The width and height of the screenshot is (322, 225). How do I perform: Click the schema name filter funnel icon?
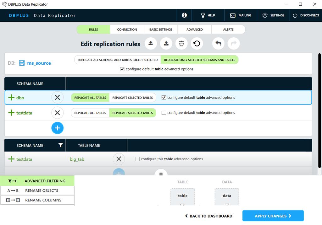[x=60, y=145]
